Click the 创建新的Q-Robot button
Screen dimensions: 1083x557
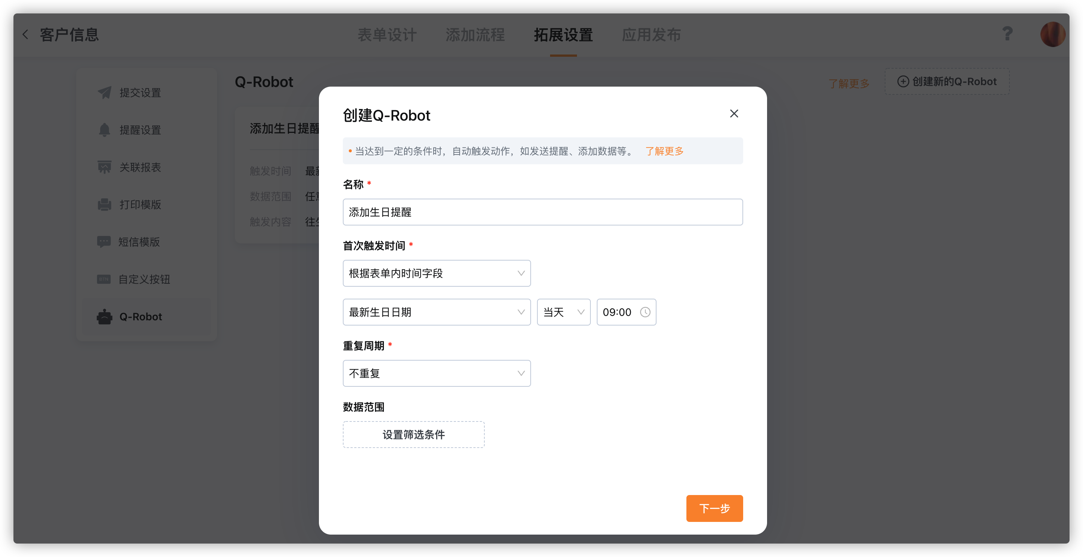(947, 81)
